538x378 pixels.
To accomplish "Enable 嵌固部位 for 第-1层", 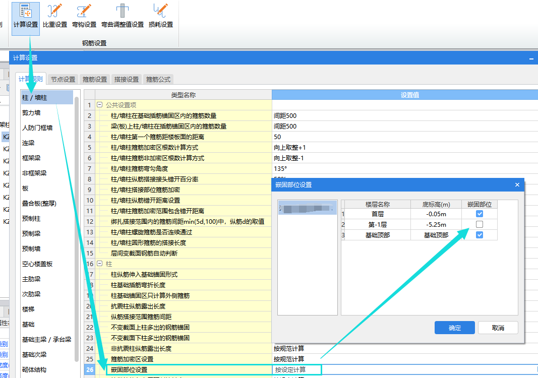I will (x=480, y=224).
